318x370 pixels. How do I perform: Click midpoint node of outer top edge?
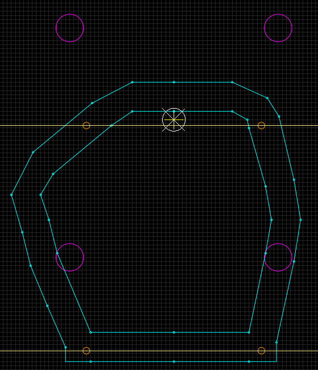pyautogui.click(x=174, y=82)
